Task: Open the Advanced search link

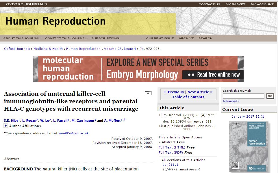Action: 231,101
